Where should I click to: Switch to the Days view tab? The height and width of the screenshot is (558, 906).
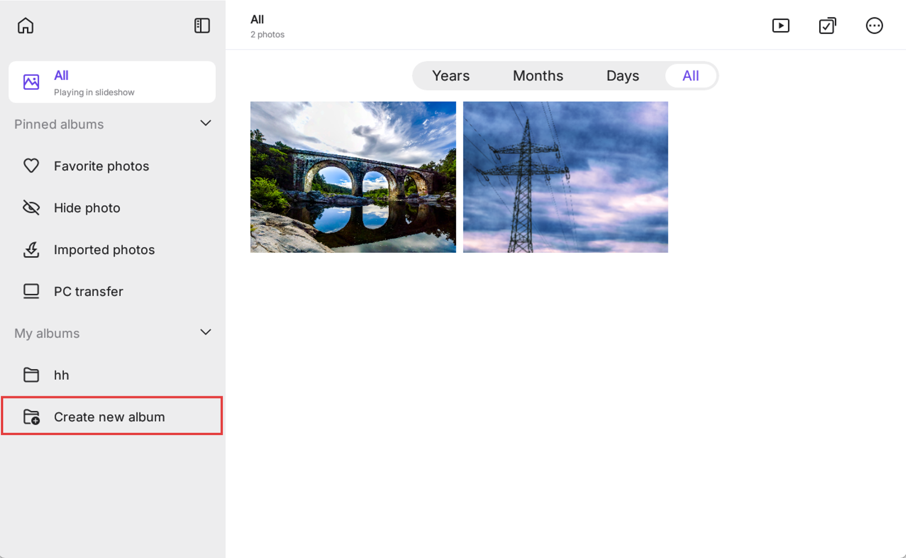click(x=622, y=75)
